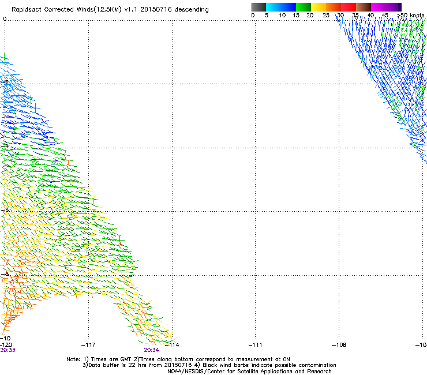Click the -6 latitude axis label

pyautogui.click(x=5, y=209)
